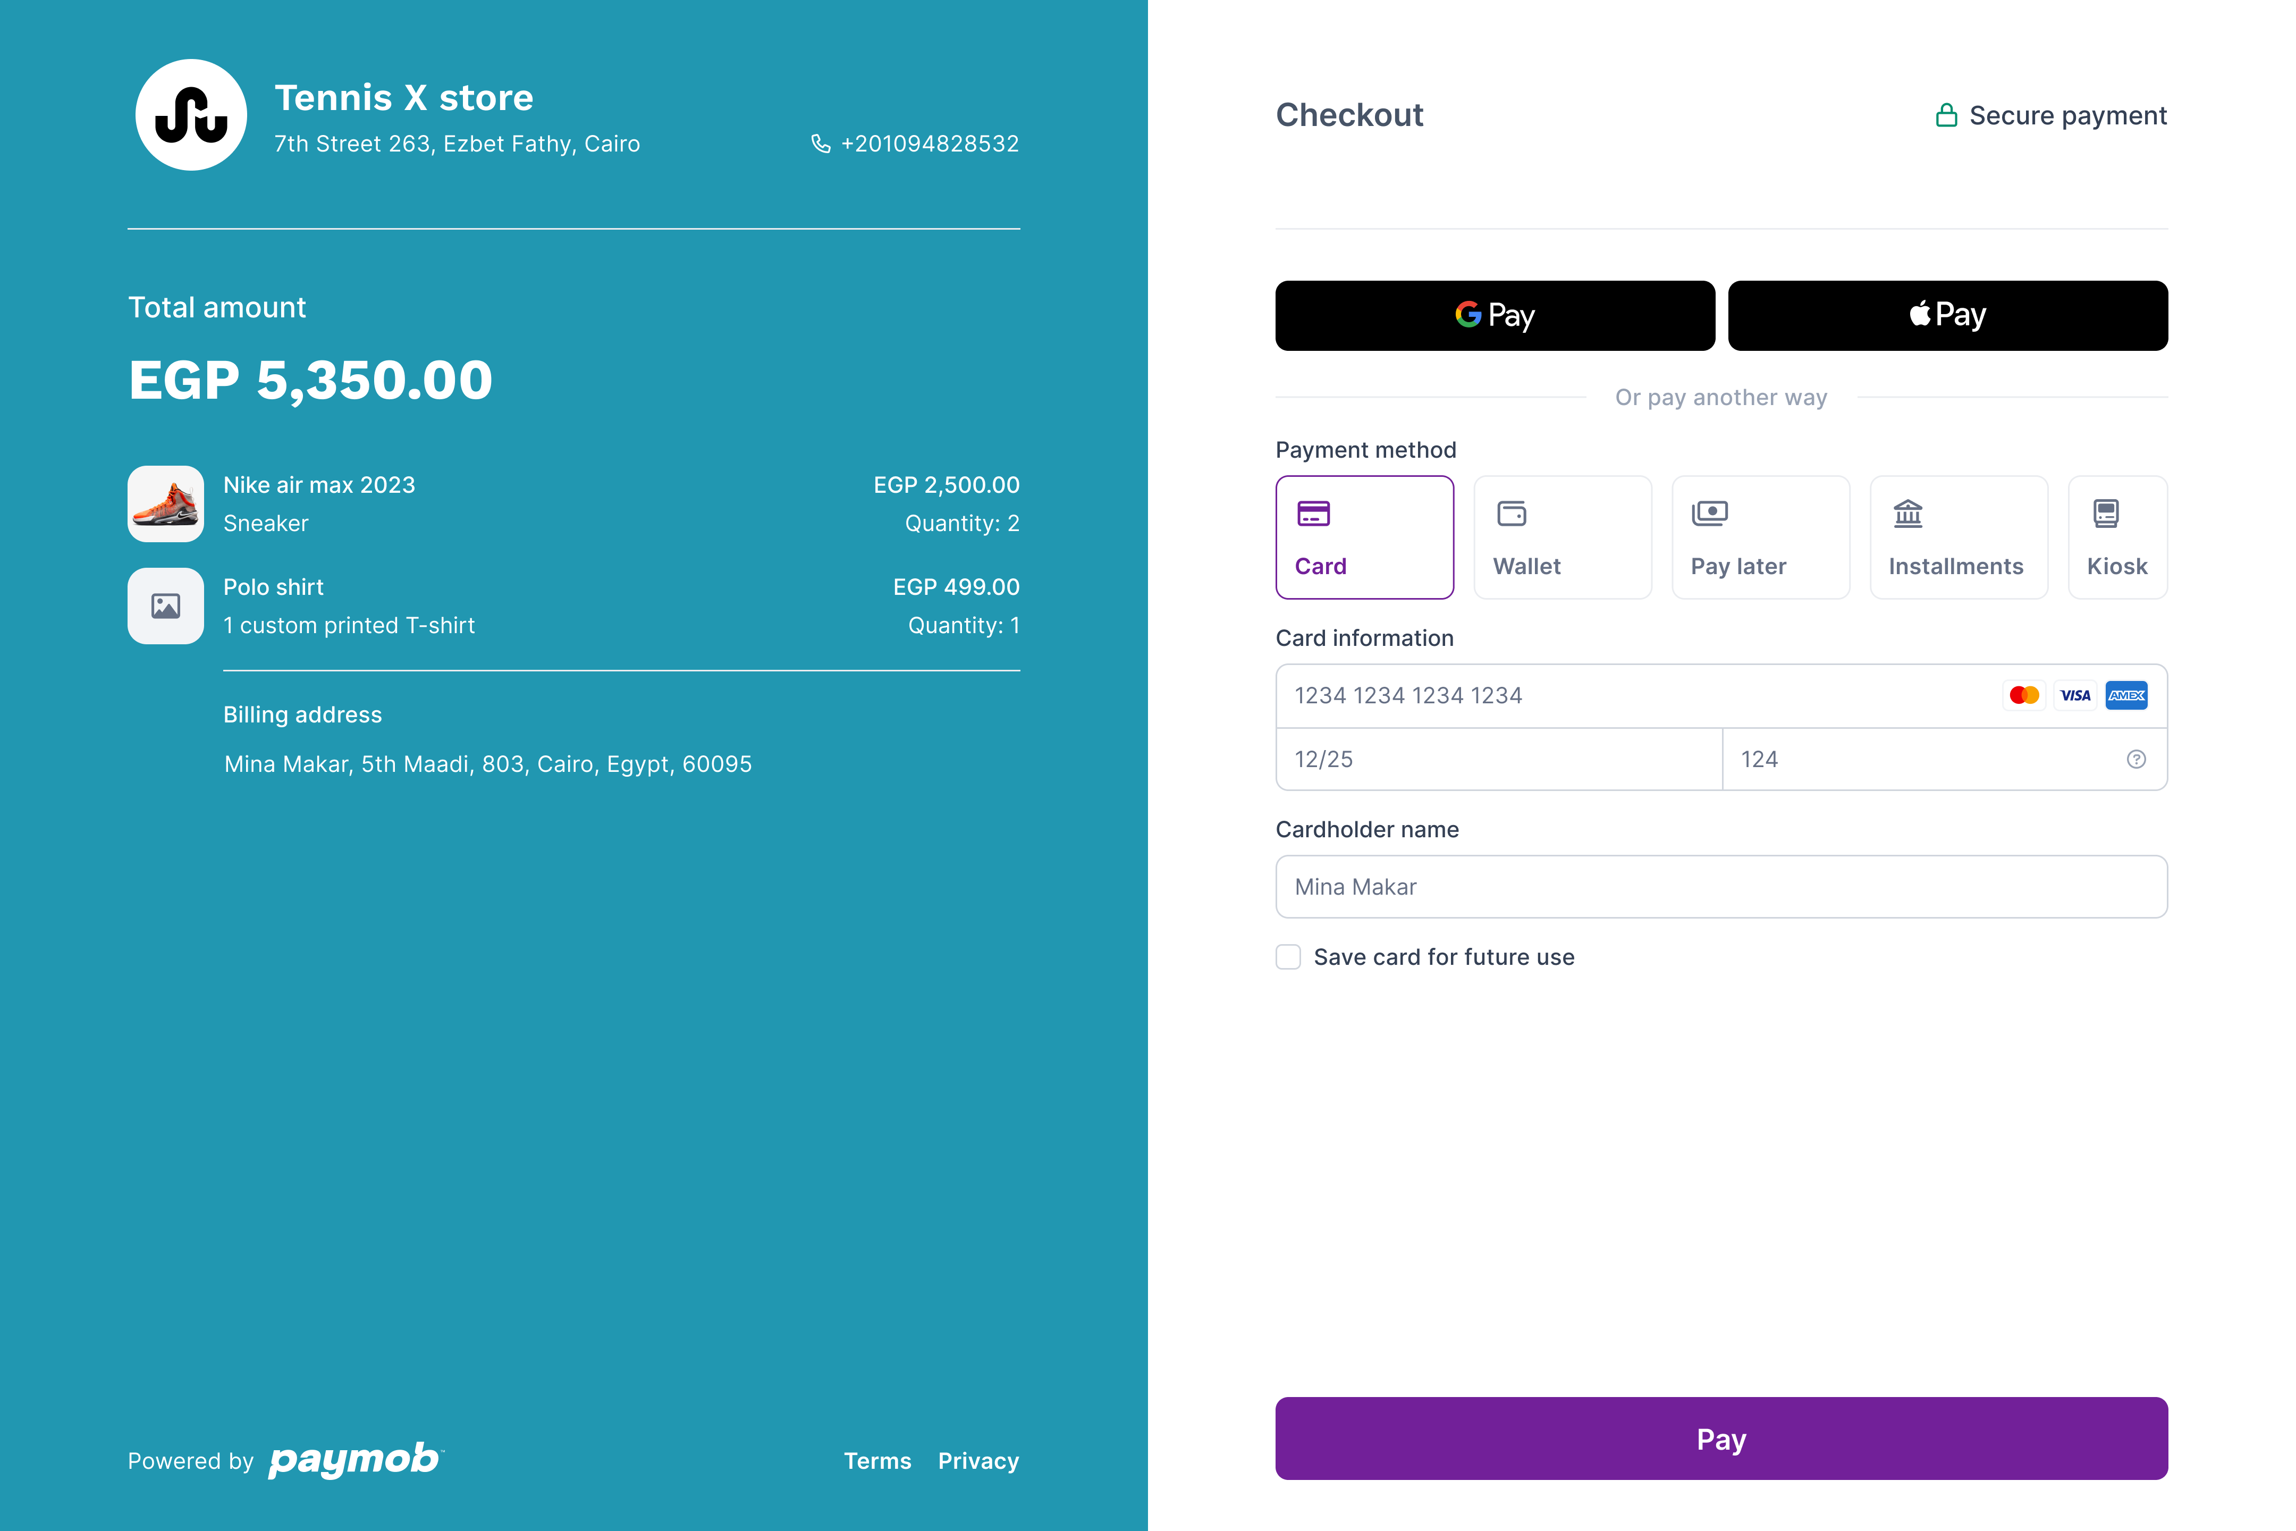The image size is (2296, 1531).
Task: Select the Wallet tile under Payment method
Action: pos(1562,537)
